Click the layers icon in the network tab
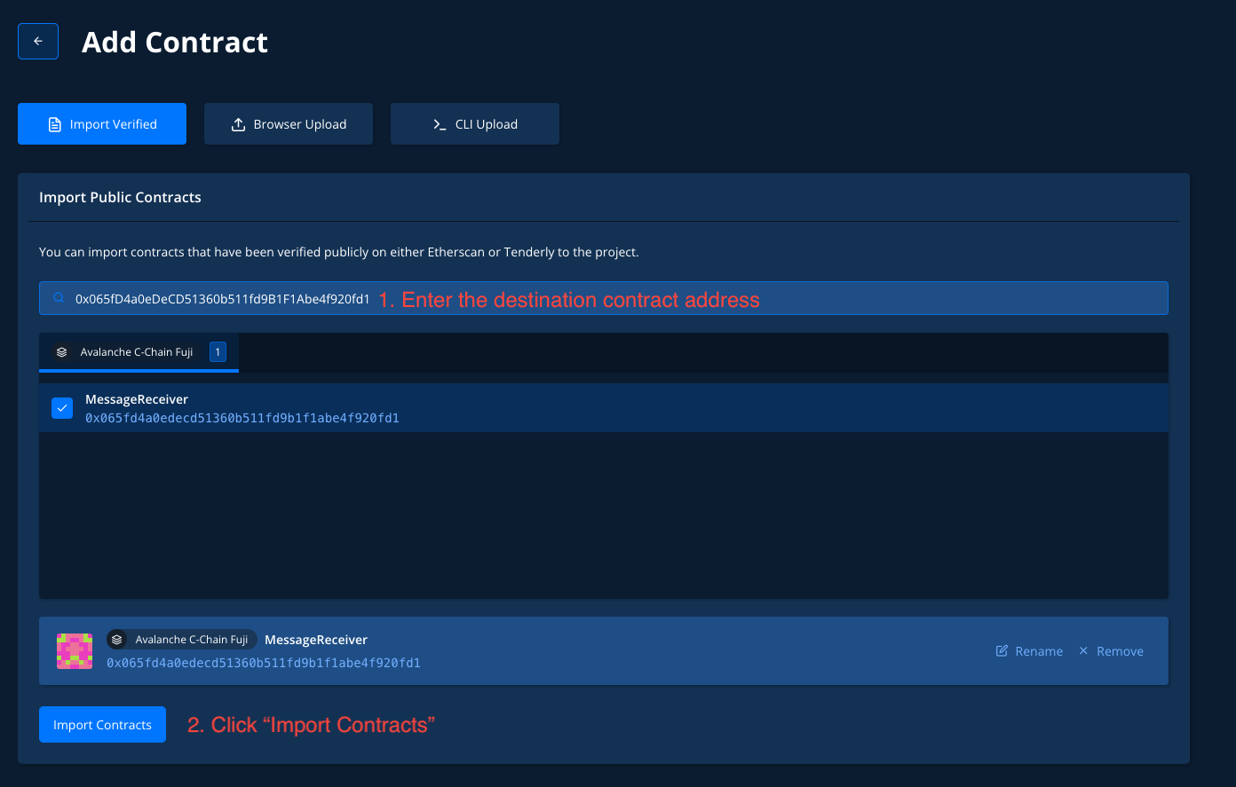Image resolution: width=1236 pixels, height=787 pixels. click(x=62, y=352)
